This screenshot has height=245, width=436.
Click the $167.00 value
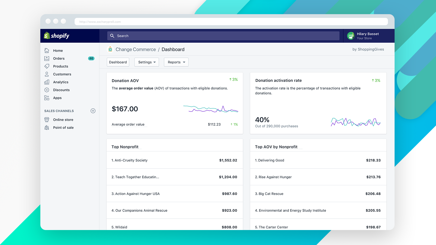click(x=125, y=109)
